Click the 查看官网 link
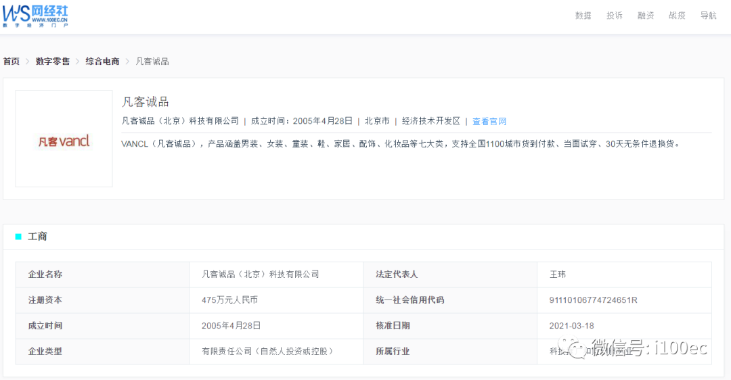 (x=489, y=121)
